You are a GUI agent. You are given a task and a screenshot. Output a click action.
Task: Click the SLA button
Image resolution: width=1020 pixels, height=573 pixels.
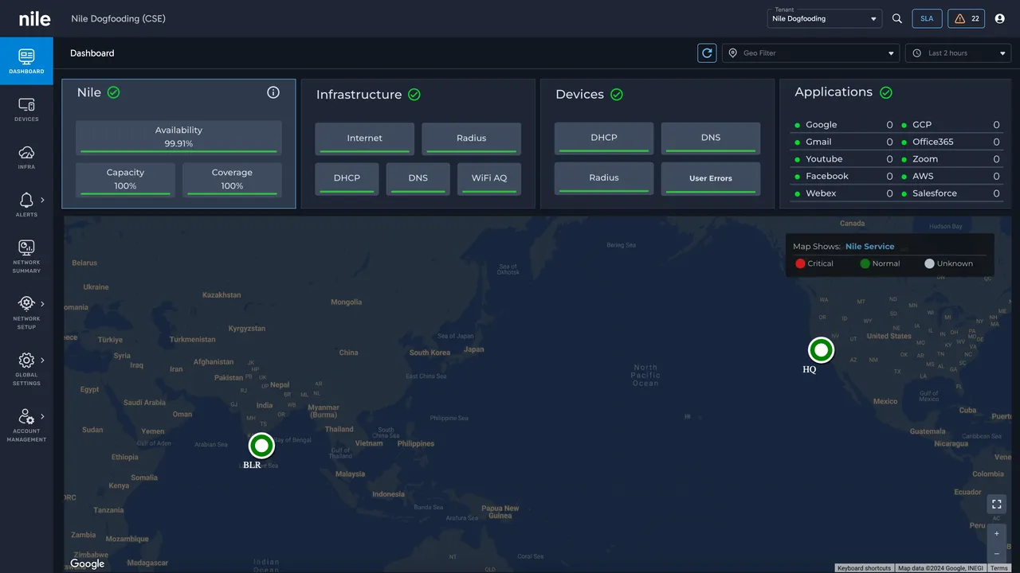(x=927, y=18)
